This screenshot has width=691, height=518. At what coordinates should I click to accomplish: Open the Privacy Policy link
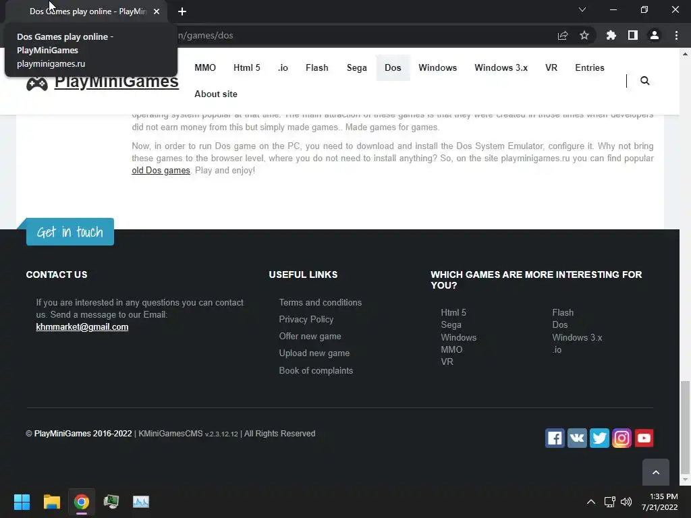pos(306,319)
